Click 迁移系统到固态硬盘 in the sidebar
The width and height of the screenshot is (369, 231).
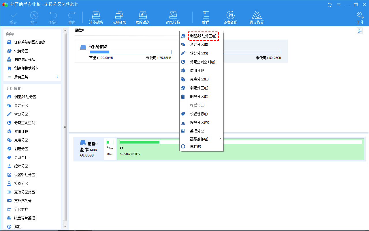tap(30, 42)
